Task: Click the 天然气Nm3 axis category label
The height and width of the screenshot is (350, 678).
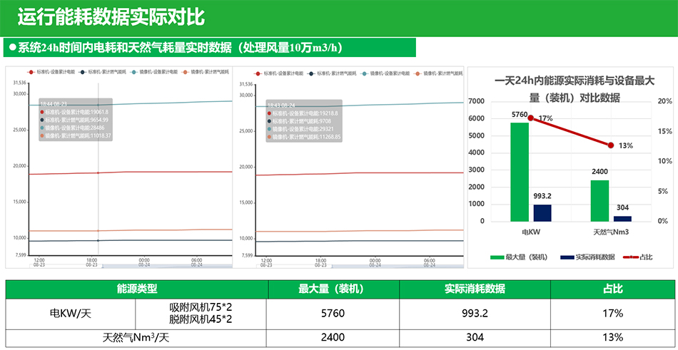Action: coord(611,232)
